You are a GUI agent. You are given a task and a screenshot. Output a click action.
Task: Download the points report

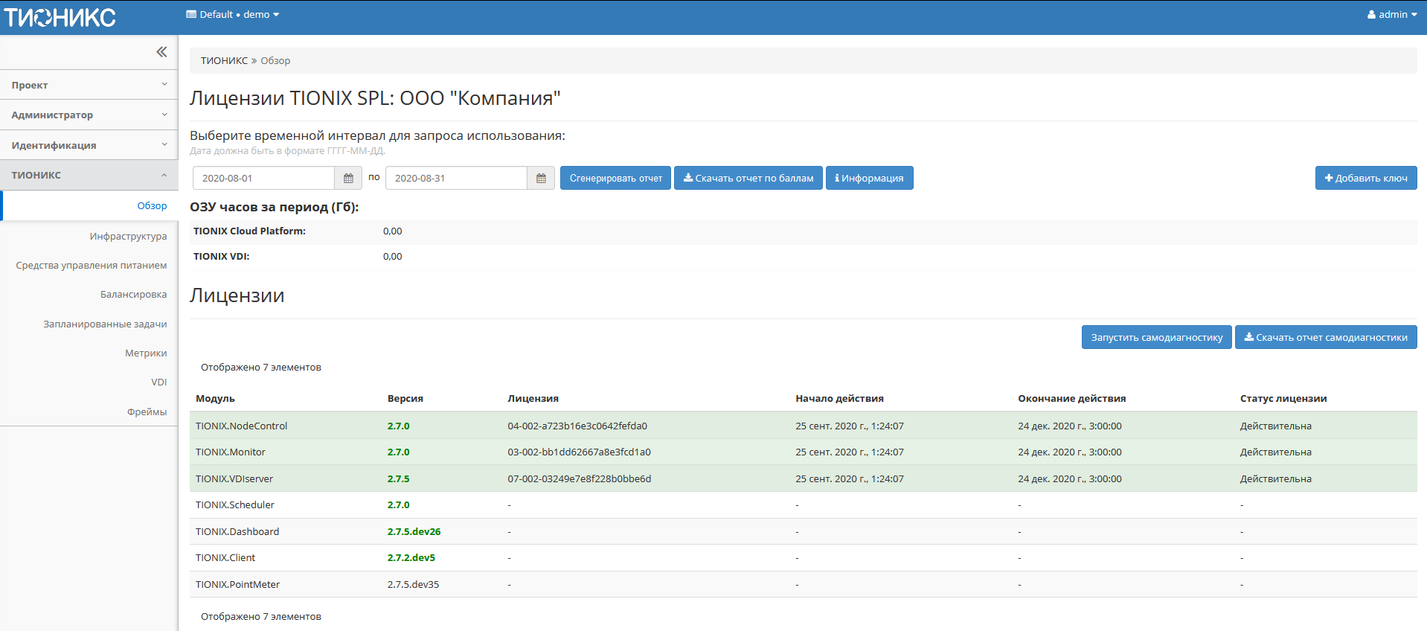tap(748, 179)
